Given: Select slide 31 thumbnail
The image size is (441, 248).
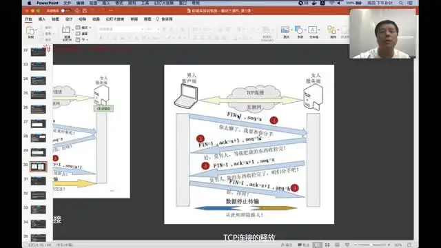Looking at the screenshot, I should click(39, 180).
